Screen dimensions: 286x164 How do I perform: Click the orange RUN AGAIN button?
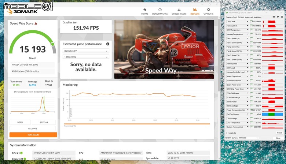point(33,135)
